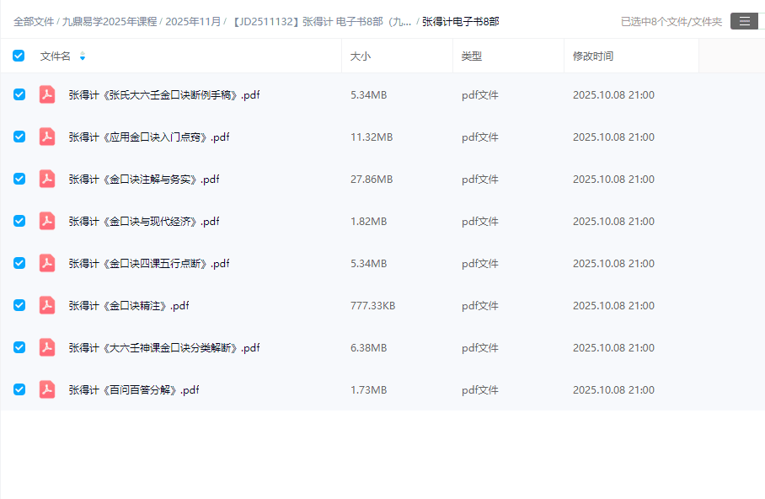The image size is (765, 499).
Task: Sort files by 类型 column header
Action: [471, 56]
